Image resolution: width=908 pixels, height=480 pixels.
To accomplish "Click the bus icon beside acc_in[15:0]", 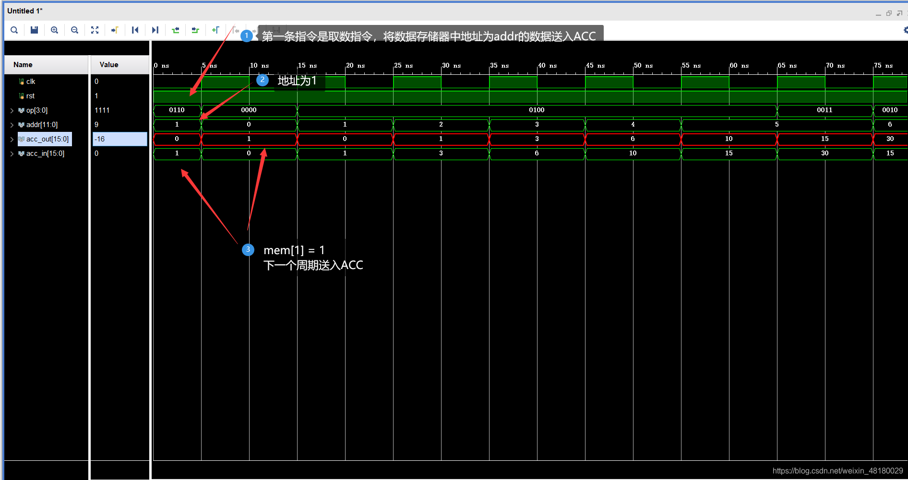I will [21, 153].
